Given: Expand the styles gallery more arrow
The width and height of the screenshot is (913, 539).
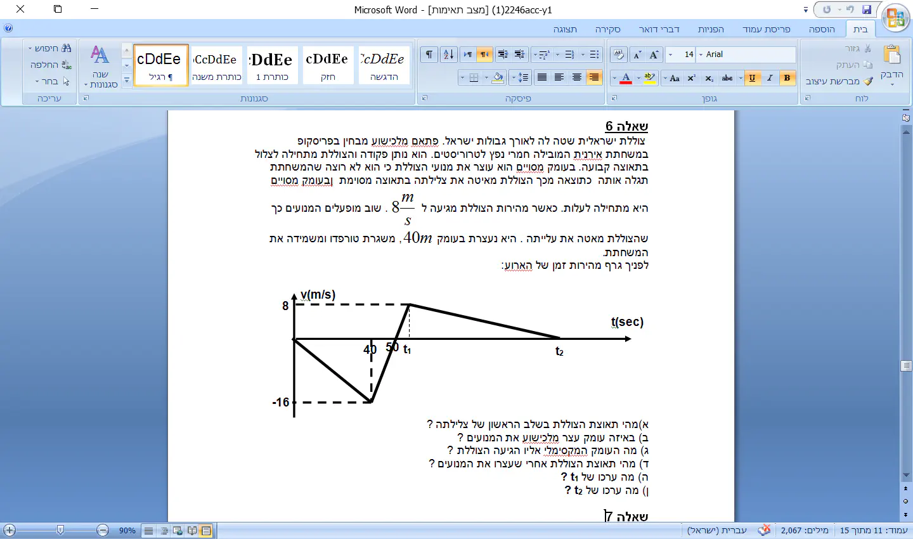Looking at the screenshot, I should (126, 80).
